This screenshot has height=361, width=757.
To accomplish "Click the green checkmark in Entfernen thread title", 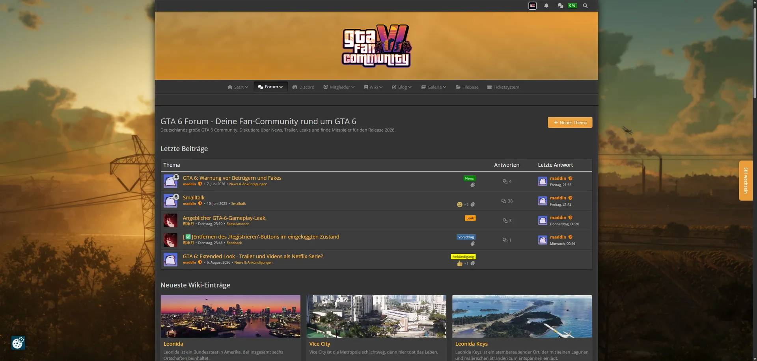I will [x=188, y=237].
